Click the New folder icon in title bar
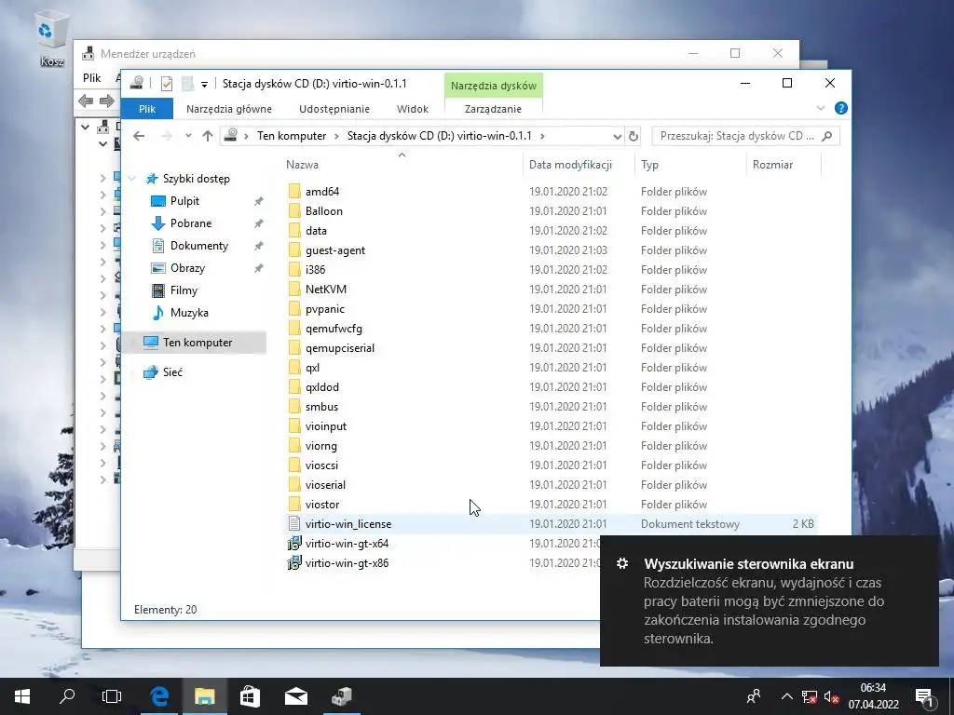This screenshot has width=954, height=715. coord(187,84)
